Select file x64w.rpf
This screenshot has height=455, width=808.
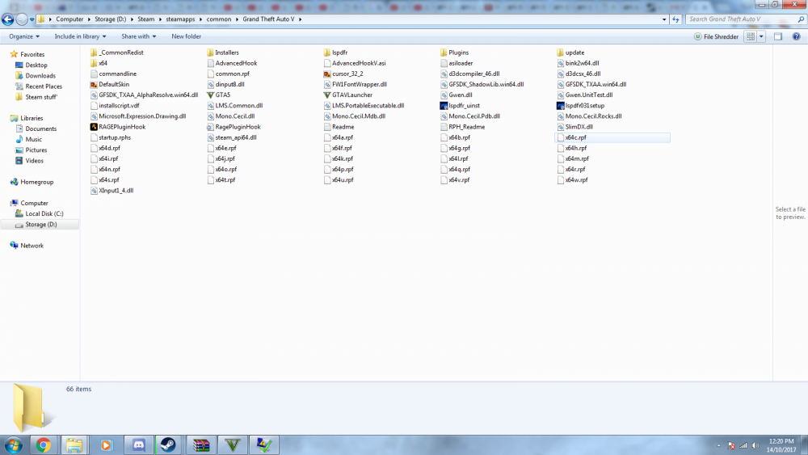point(571,180)
